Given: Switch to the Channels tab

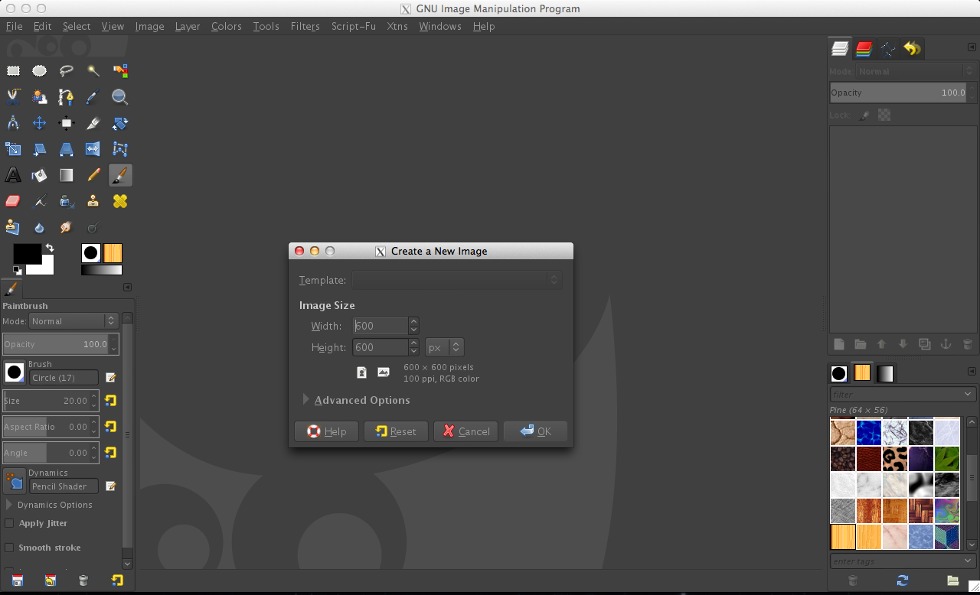Looking at the screenshot, I should pyautogui.click(x=864, y=49).
